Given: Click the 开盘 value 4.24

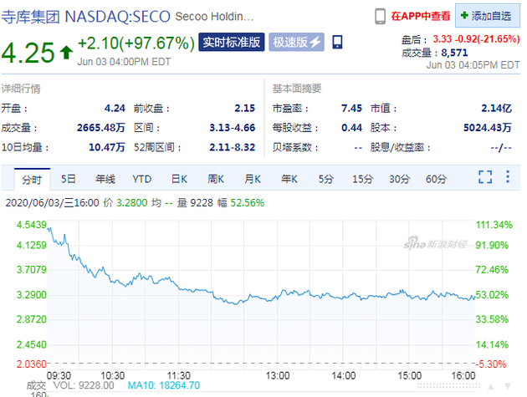Looking at the screenshot, I should click(115, 108).
